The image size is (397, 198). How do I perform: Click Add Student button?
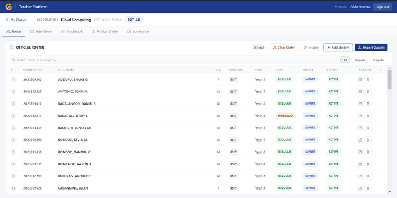[338, 48]
